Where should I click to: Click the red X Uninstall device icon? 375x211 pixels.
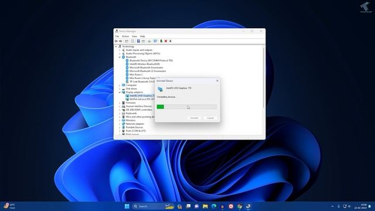pyautogui.click(x=166, y=41)
